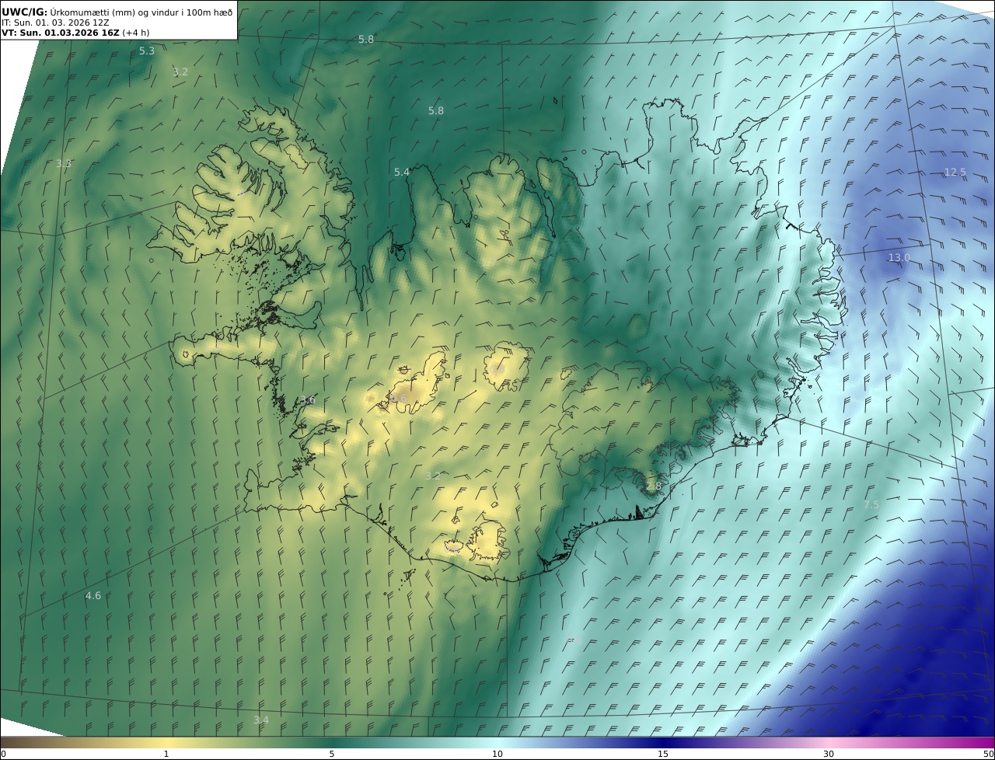Select the 3.3 value west of the Westfjords

coord(64,163)
